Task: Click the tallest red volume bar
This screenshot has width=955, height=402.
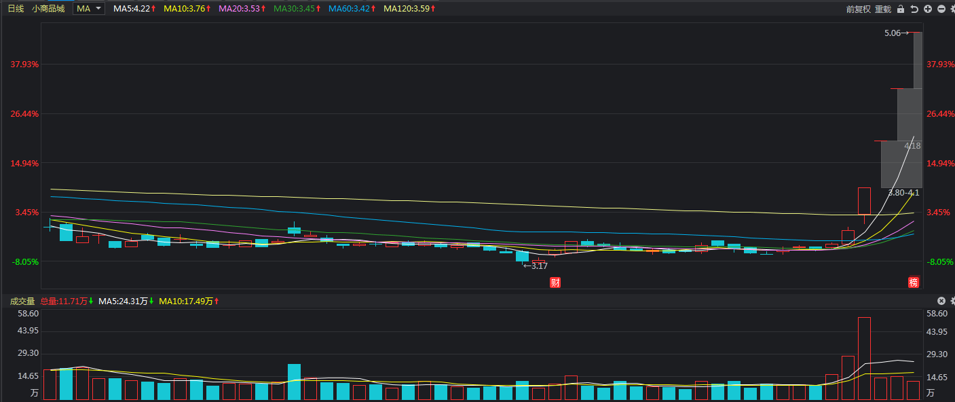Action: pos(864,359)
